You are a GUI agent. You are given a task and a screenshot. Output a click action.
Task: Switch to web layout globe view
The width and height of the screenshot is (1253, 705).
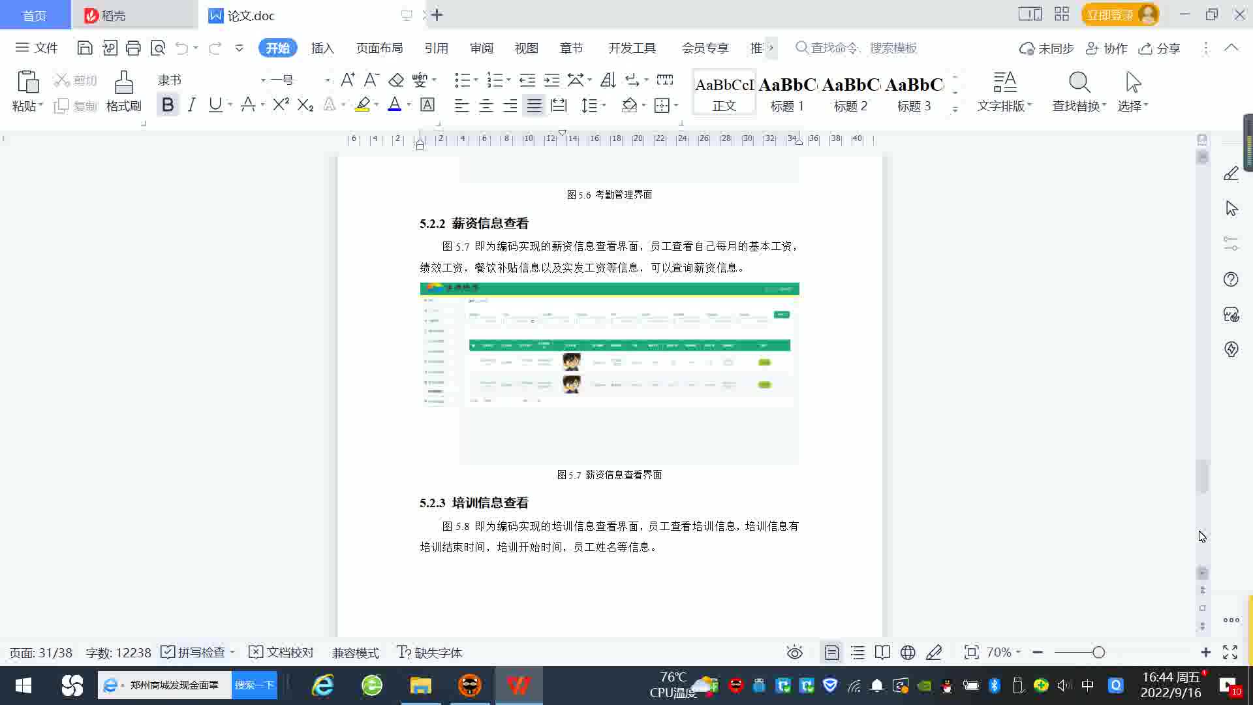click(x=908, y=652)
